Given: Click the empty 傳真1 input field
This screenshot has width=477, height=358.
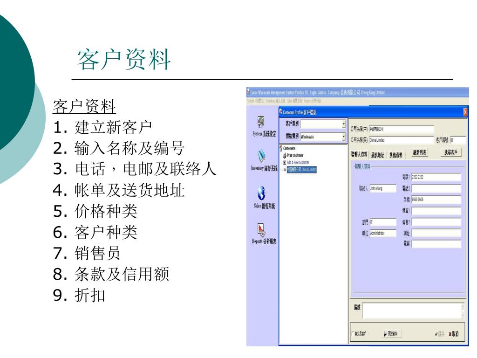Looking at the screenshot, I should (436, 211).
